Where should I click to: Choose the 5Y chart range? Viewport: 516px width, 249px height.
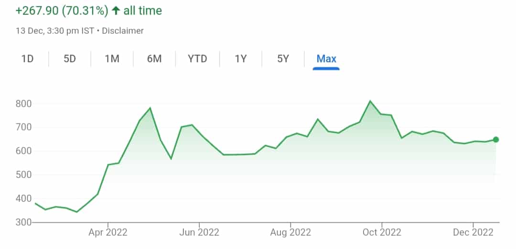click(x=283, y=59)
